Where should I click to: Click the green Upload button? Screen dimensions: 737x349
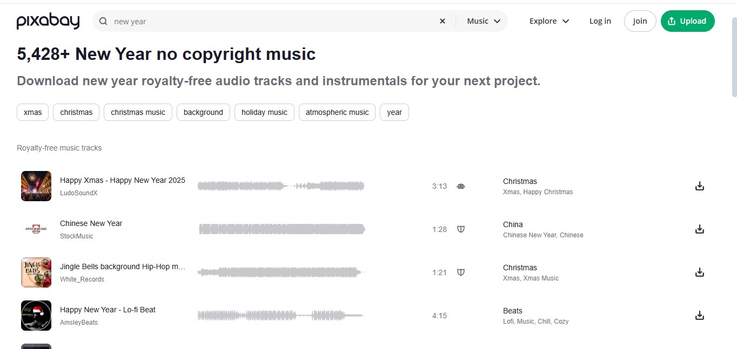click(687, 22)
